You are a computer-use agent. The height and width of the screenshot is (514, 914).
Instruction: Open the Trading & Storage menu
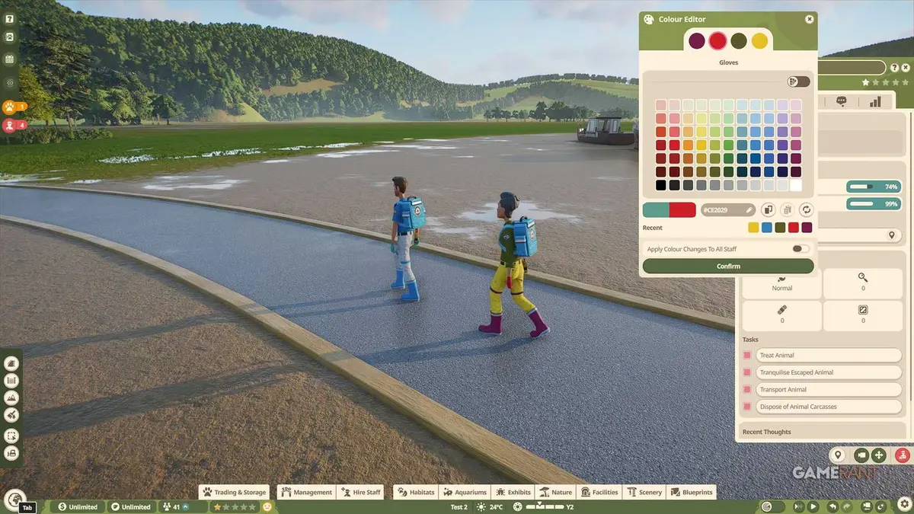click(x=234, y=492)
